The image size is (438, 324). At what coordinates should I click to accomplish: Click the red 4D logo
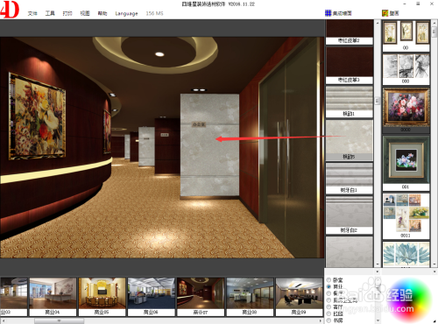point(10,10)
